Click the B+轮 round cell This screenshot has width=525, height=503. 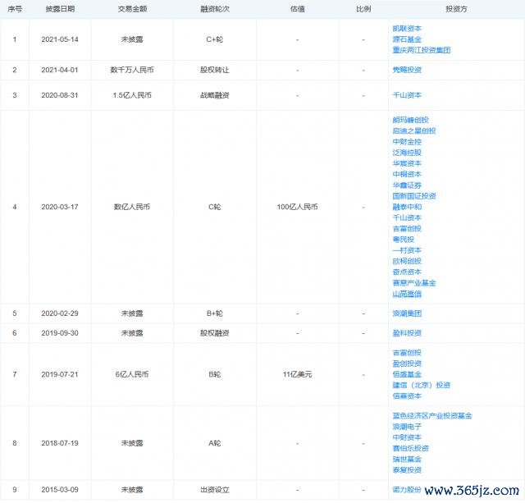(x=215, y=313)
